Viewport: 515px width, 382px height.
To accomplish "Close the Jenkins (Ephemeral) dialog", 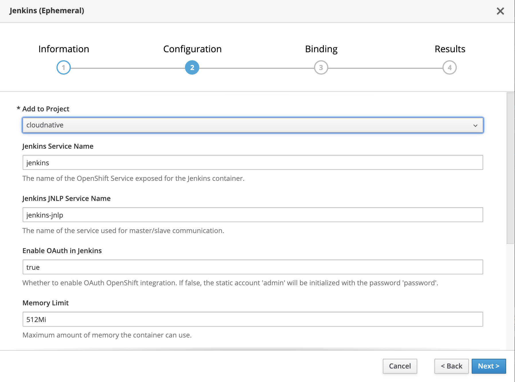I will click(500, 11).
